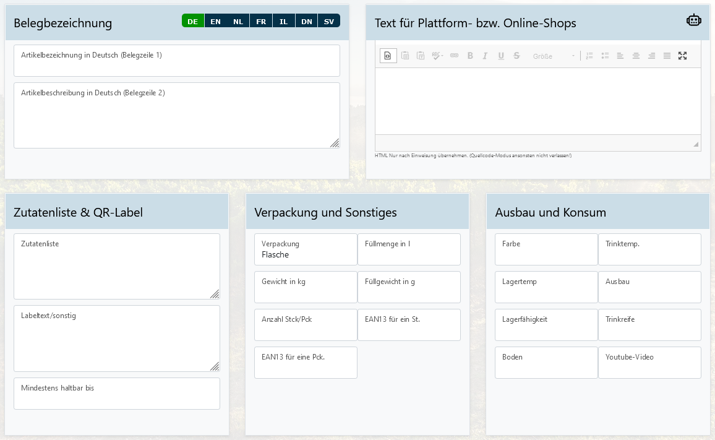Viewport: 715px width, 440px height.
Task: Click the robot AI assistant icon
Action: pyautogui.click(x=693, y=20)
